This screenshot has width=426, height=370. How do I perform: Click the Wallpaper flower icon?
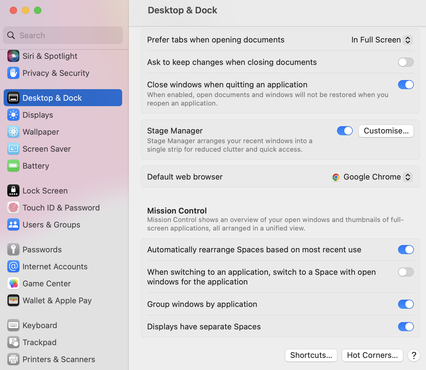click(x=13, y=132)
